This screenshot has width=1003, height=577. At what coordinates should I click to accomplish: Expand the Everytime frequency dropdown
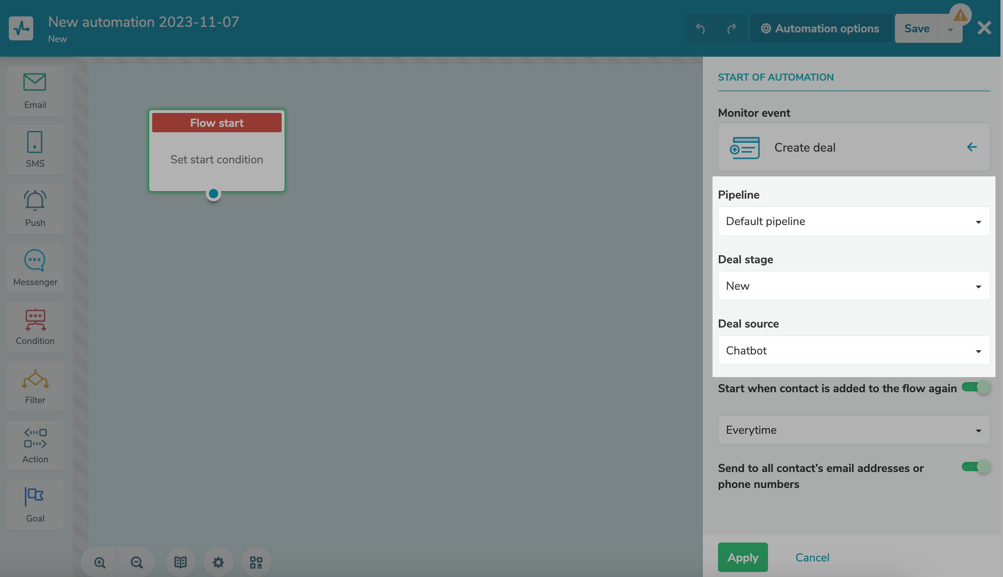point(854,430)
